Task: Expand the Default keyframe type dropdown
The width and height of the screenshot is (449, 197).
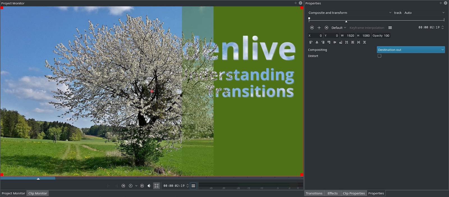Action: [x=339, y=28]
